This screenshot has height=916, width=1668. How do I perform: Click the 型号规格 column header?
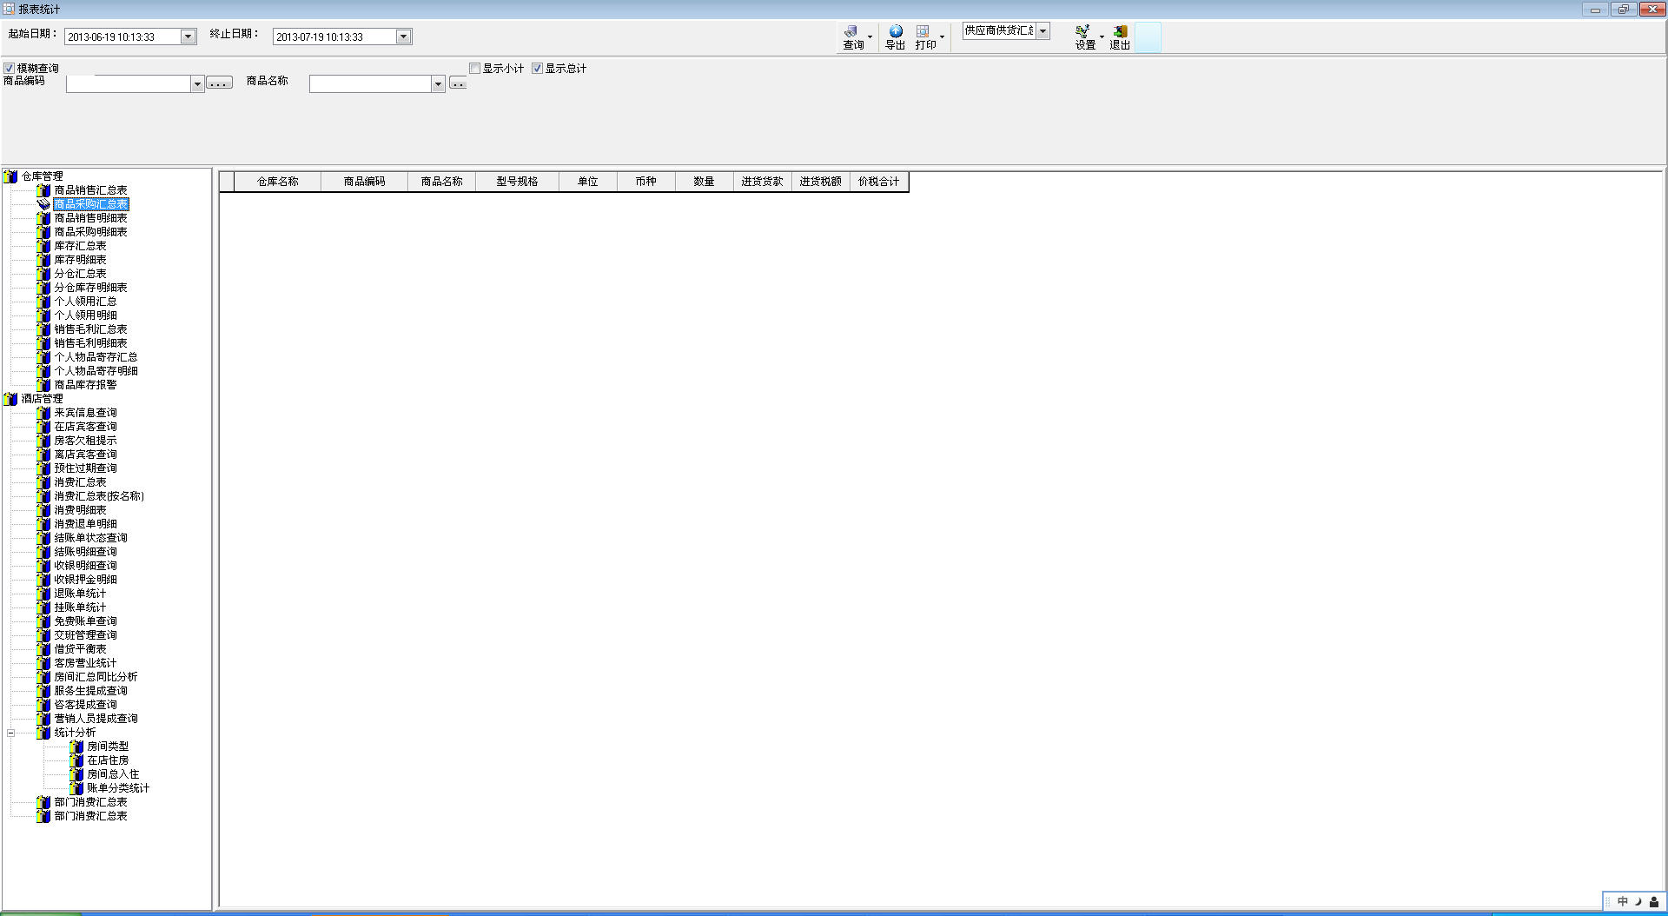click(517, 182)
